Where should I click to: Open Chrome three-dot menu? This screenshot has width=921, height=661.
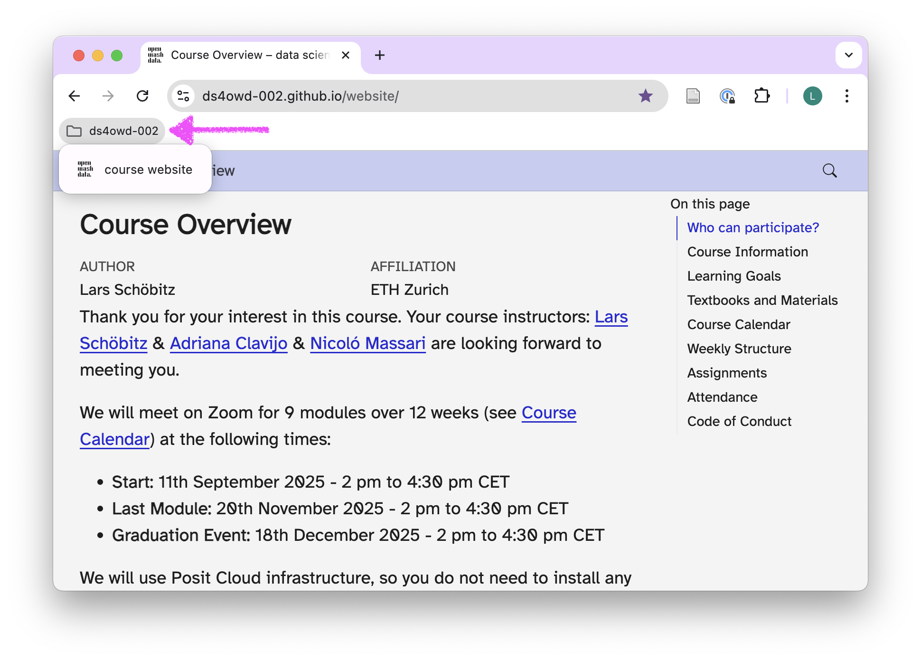click(846, 96)
